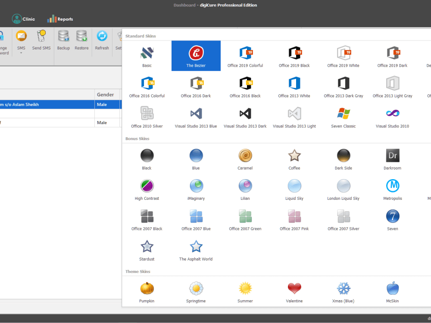Select the Aslam Sheikh patient row
This screenshot has height=323, width=431.
click(61, 104)
